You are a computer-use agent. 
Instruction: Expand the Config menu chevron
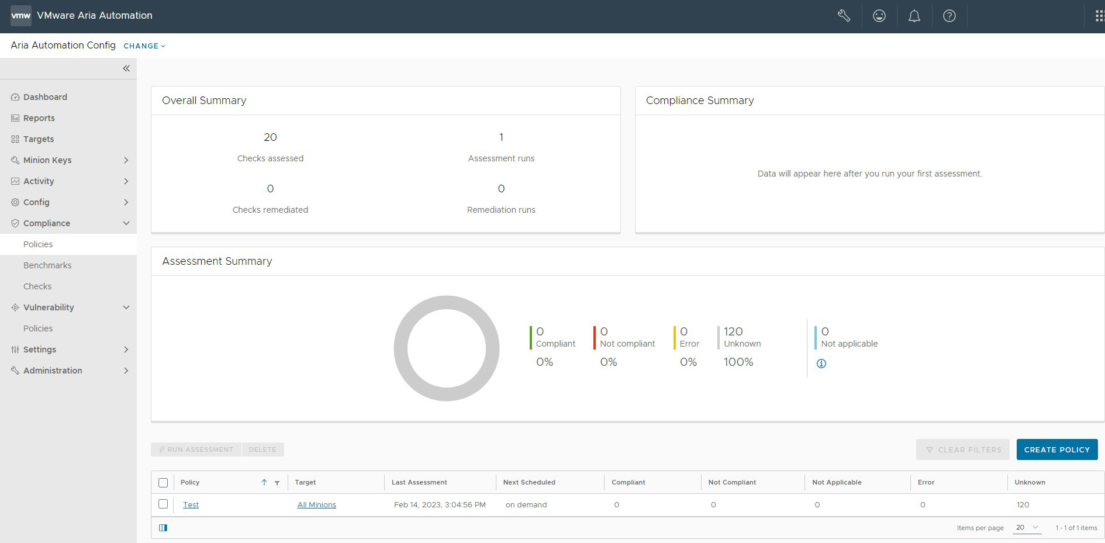pos(126,202)
